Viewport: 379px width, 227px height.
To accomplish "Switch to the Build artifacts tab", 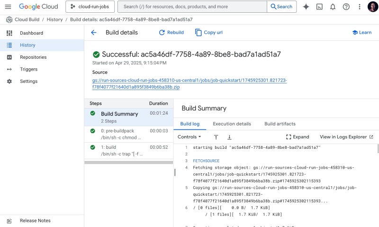I will click(x=280, y=124).
